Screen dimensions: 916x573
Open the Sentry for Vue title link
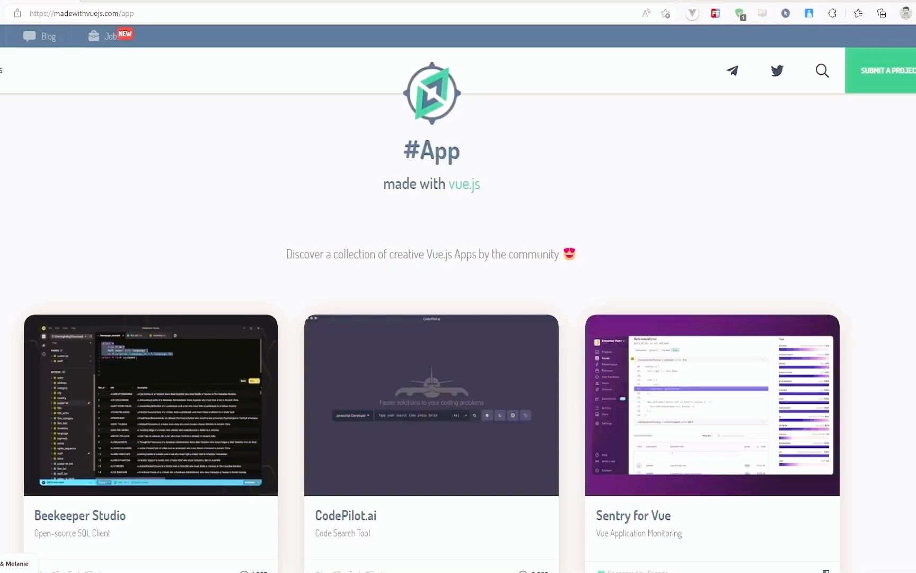(633, 516)
